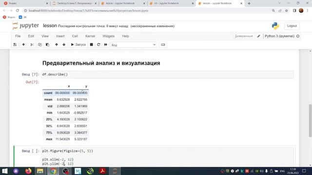Open the Cell menu
Viewport: 312px width, 175px height.
[x=75, y=36]
